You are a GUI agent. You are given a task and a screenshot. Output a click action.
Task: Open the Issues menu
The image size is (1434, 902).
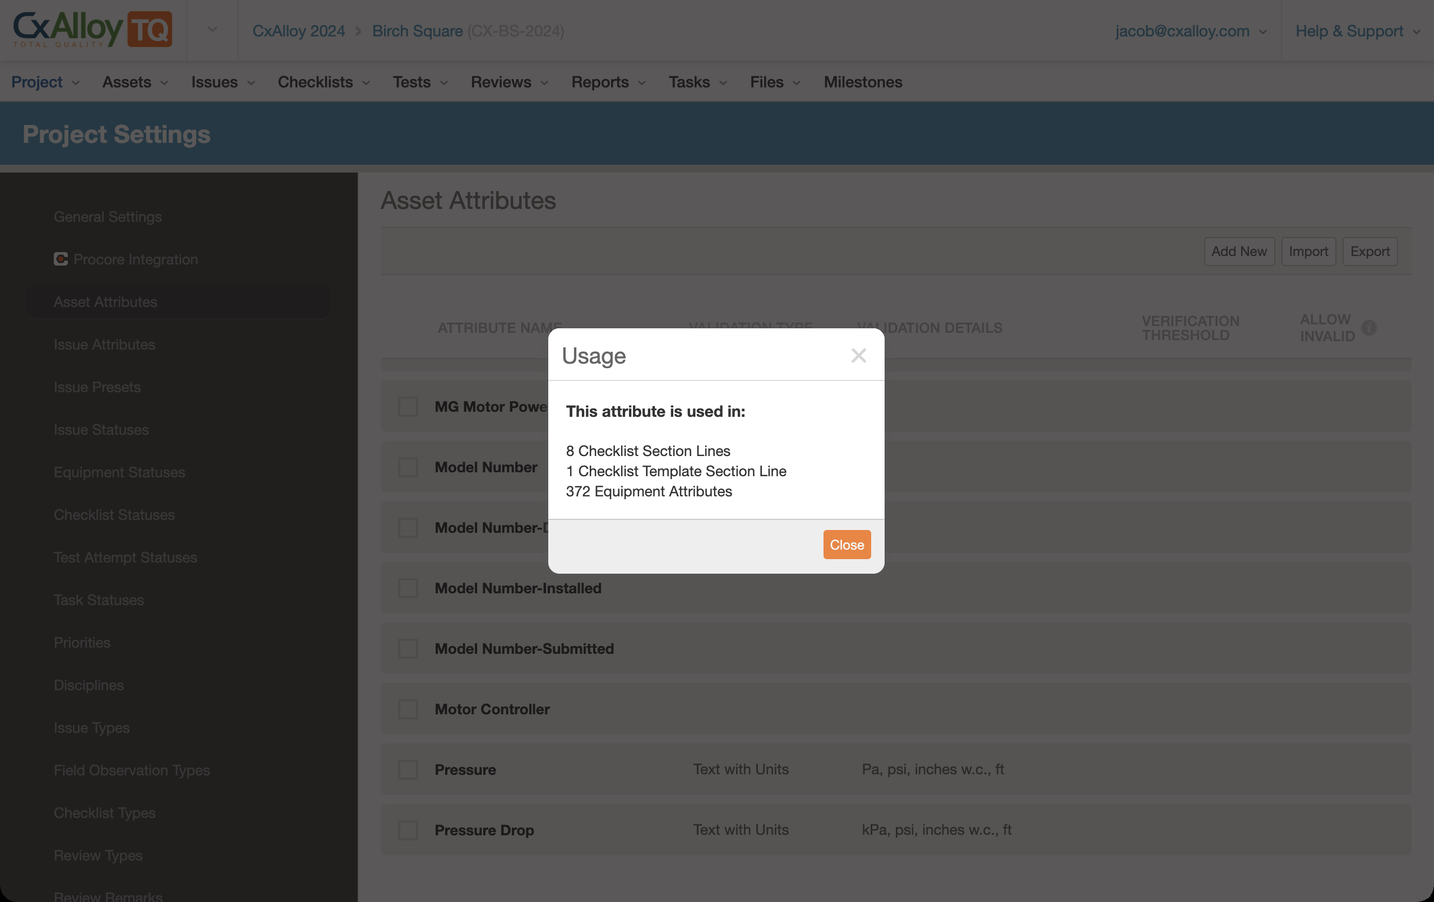(x=223, y=81)
